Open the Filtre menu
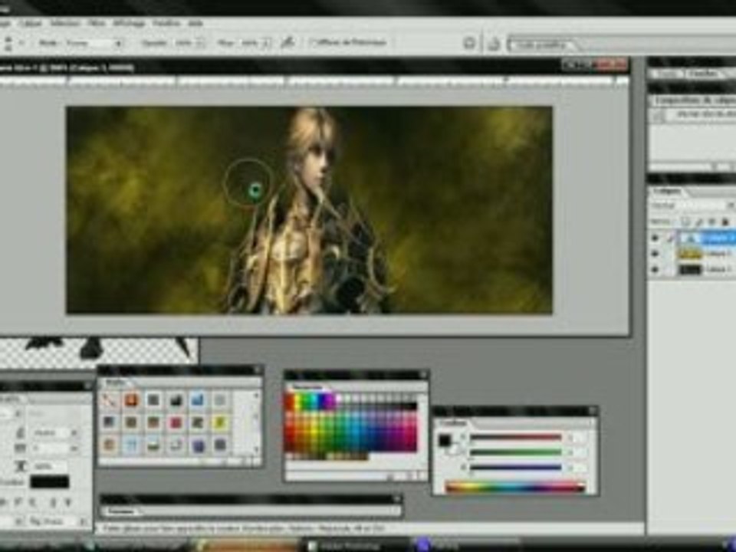This screenshot has width=736, height=552. click(97, 22)
